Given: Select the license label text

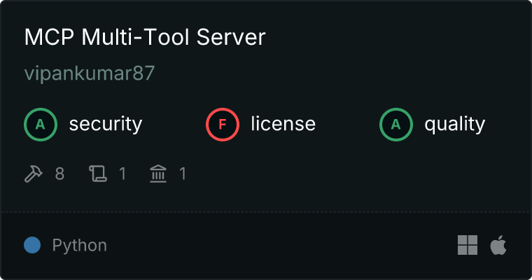Looking at the screenshot, I should pos(283,125).
